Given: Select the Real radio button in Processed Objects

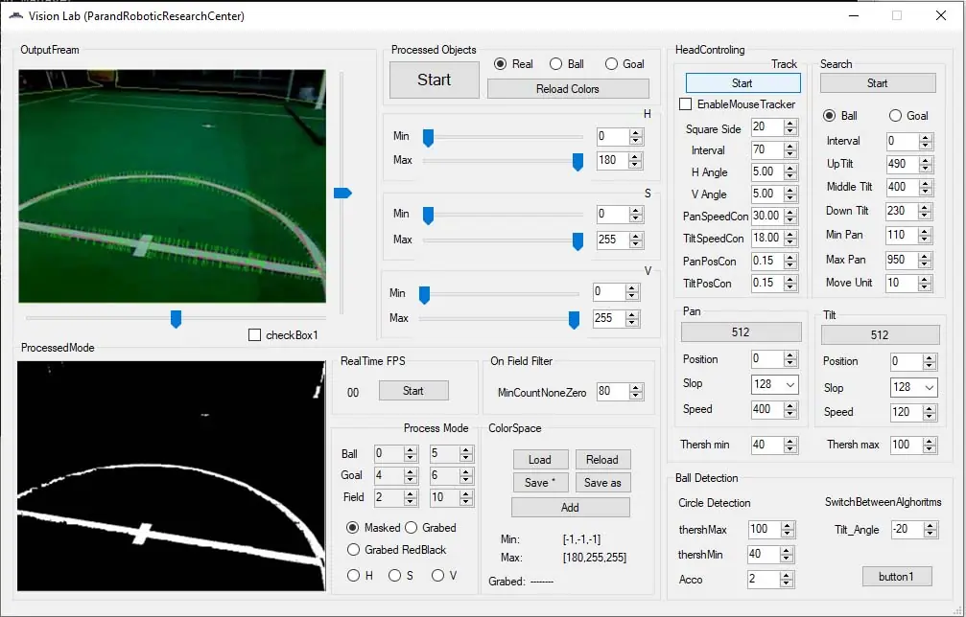Looking at the screenshot, I should (x=500, y=64).
